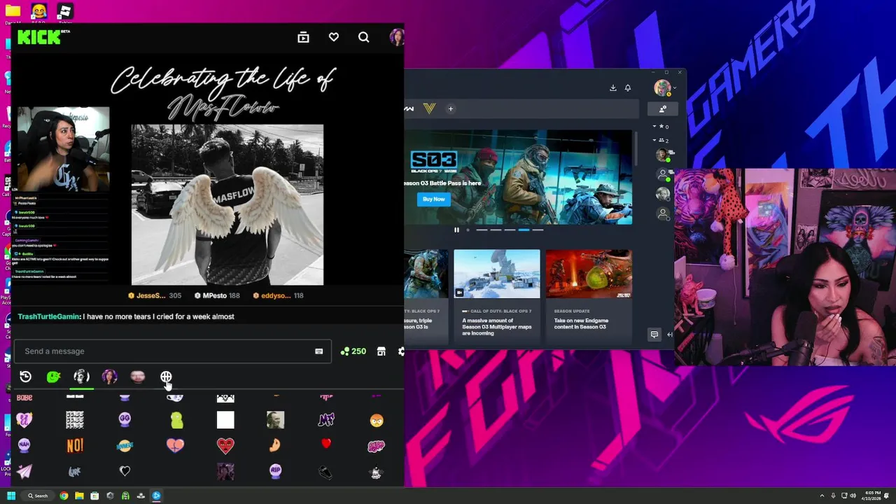Pick the RIP crystal ball emote
Screen dimensions: 896x504
275,472
